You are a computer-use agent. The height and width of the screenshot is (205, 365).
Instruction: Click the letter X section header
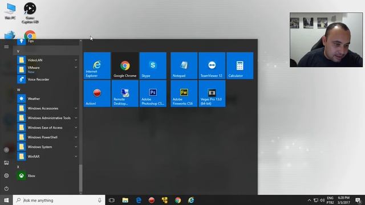(18, 167)
